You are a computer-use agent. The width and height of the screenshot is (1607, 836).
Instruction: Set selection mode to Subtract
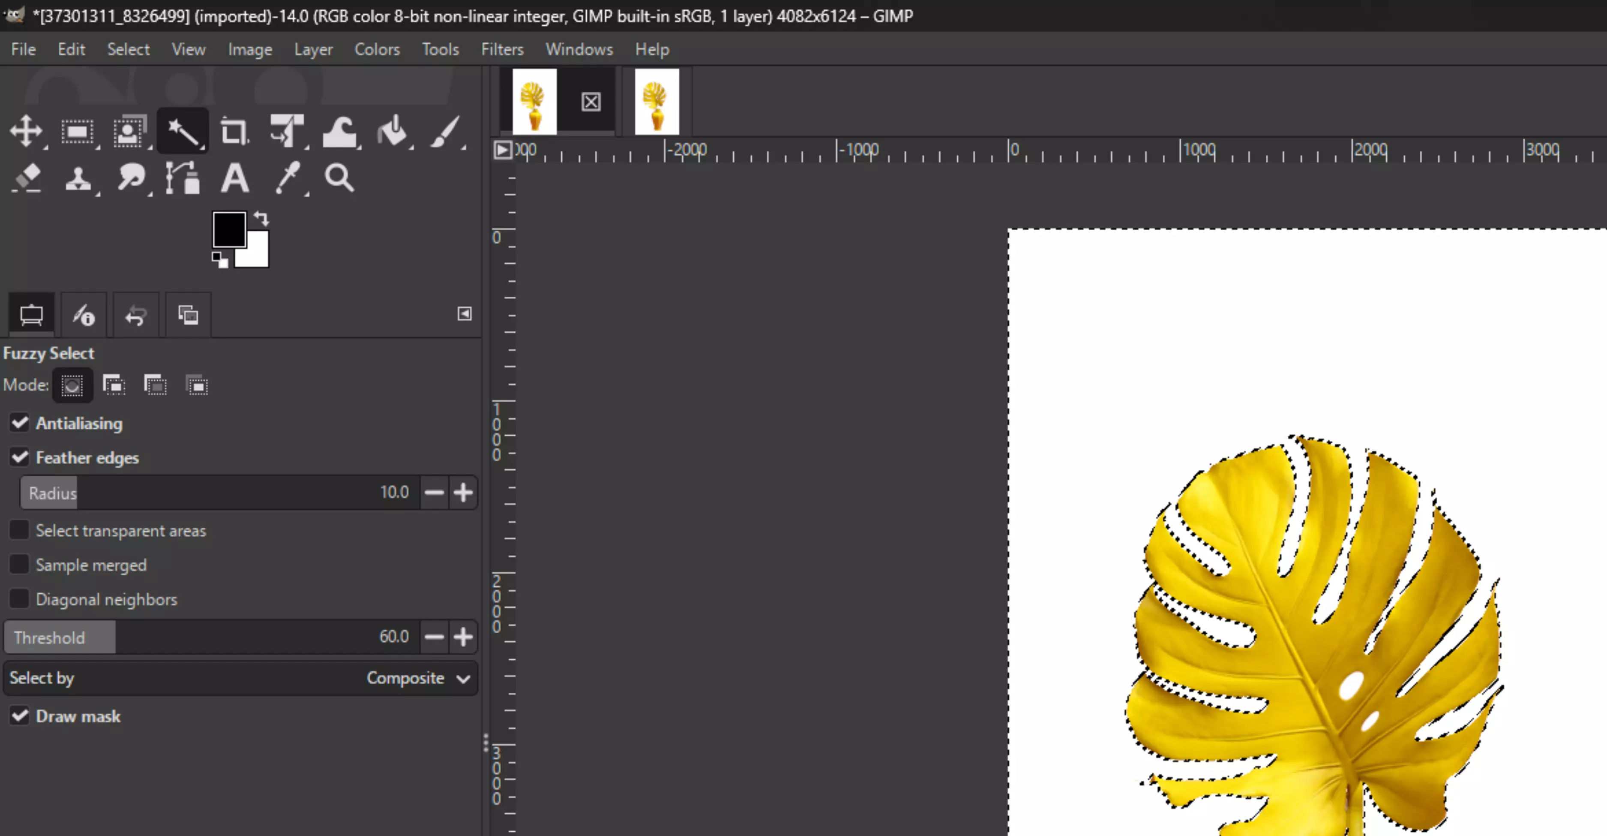(x=155, y=385)
